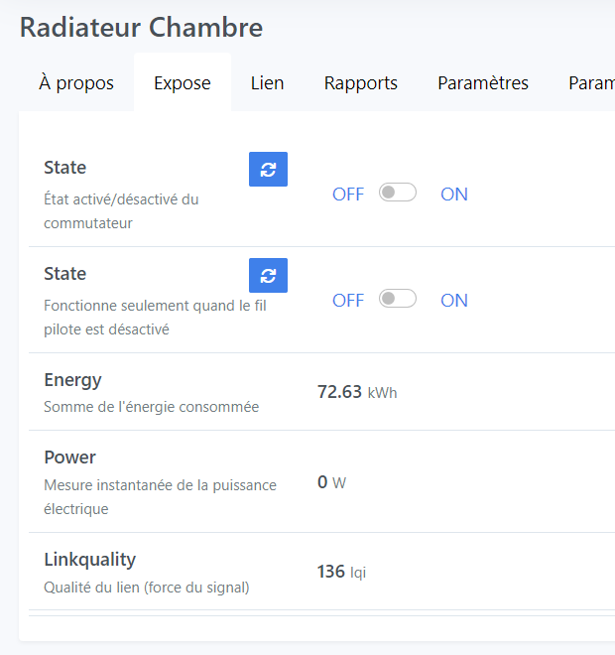This screenshot has height=655, width=615.
Task: Open the Paramètres tab
Action: point(483,83)
